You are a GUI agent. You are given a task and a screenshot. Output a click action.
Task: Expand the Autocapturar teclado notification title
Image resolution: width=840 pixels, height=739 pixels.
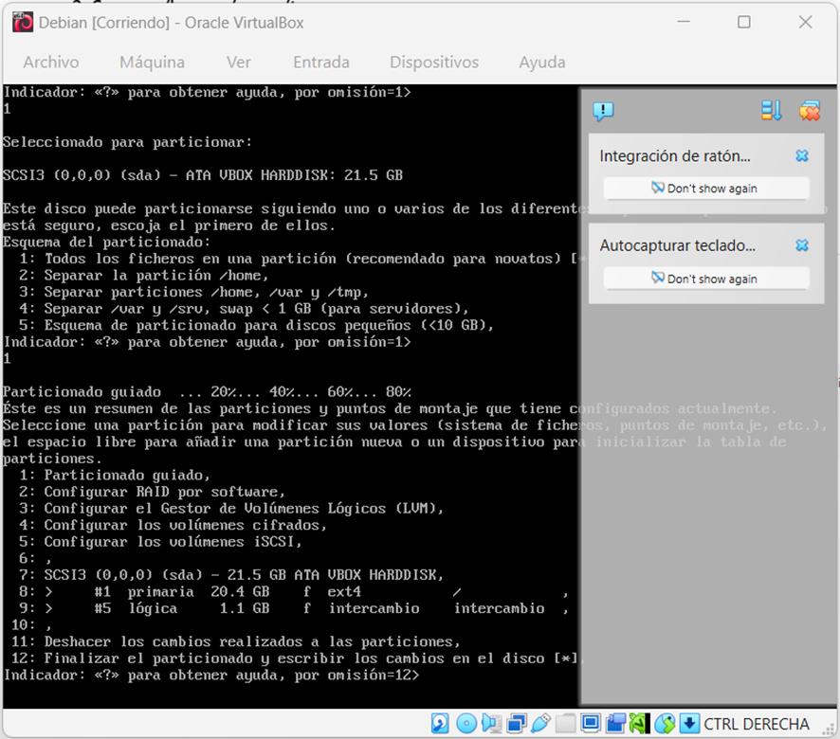pos(677,245)
